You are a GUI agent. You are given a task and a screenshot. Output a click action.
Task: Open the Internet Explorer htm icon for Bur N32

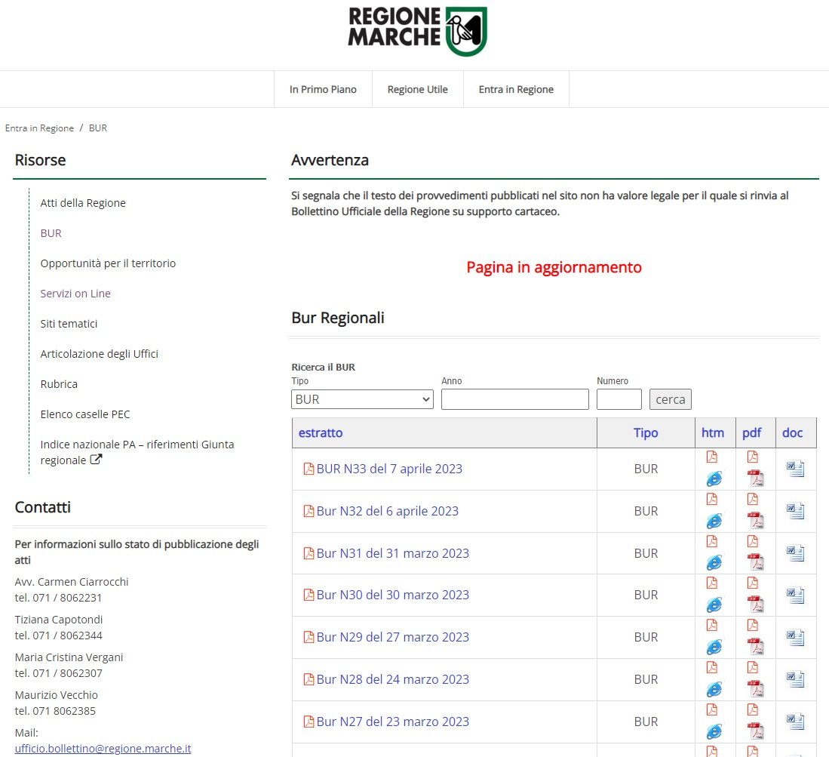(x=714, y=521)
